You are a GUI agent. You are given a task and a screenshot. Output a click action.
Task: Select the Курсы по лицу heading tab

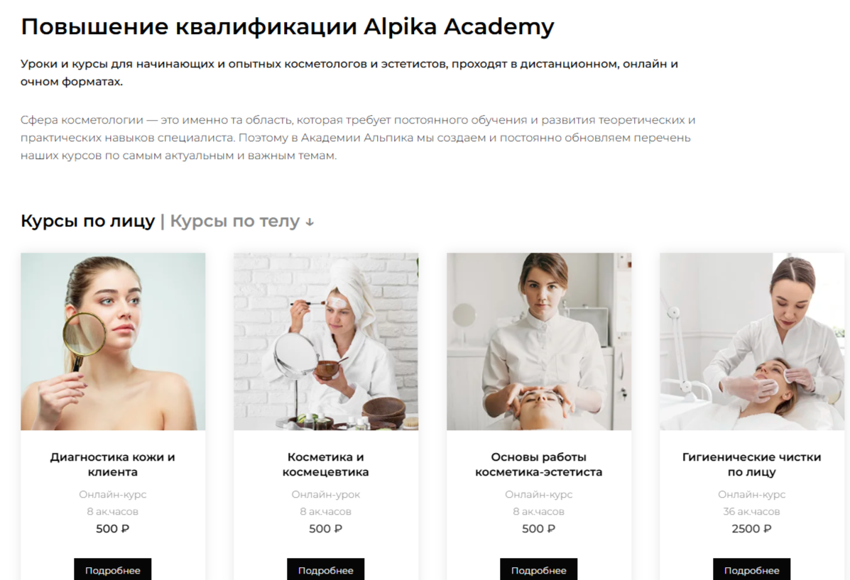click(88, 221)
